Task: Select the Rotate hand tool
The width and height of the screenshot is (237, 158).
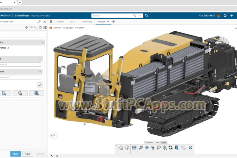Action: [153, 148]
